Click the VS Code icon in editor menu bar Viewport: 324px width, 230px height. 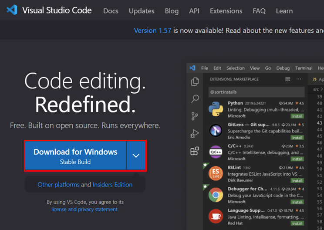point(192,68)
